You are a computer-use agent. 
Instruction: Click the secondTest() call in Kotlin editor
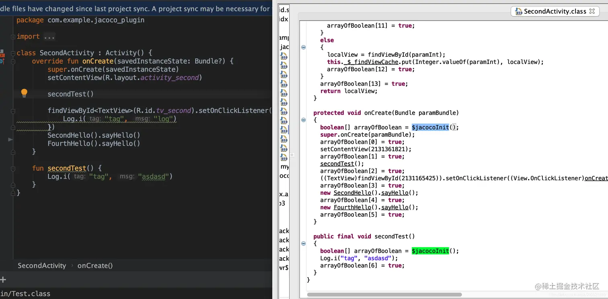70,94
